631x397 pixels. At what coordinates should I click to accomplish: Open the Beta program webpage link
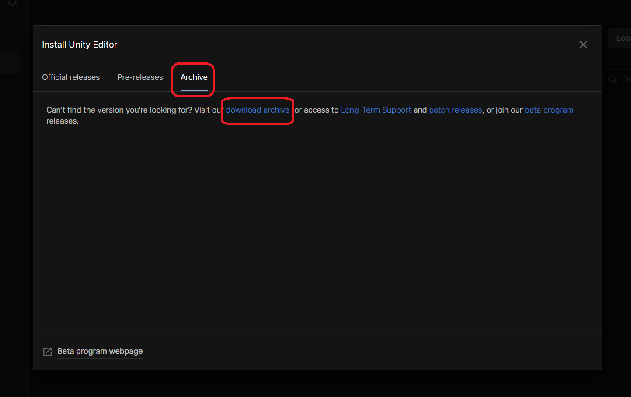100,351
